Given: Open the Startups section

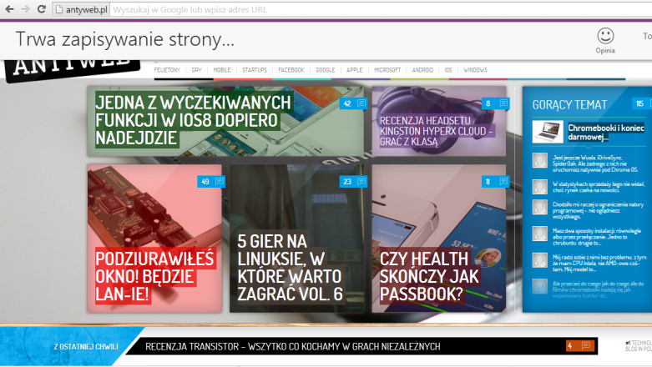Looking at the screenshot, I should [255, 70].
